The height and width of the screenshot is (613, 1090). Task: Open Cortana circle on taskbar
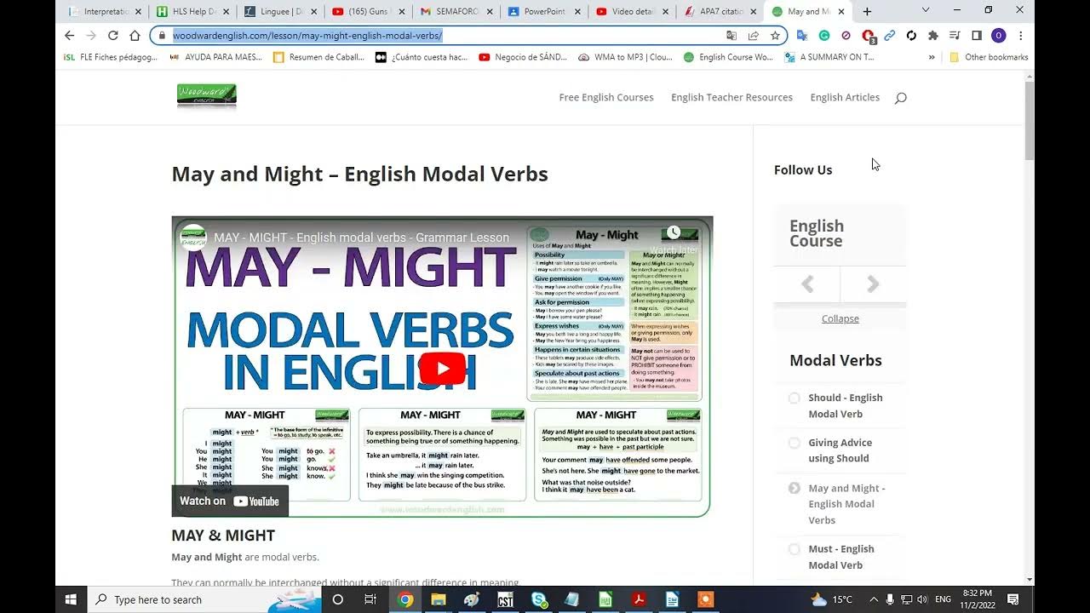pyautogui.click(x=337, y=599)
